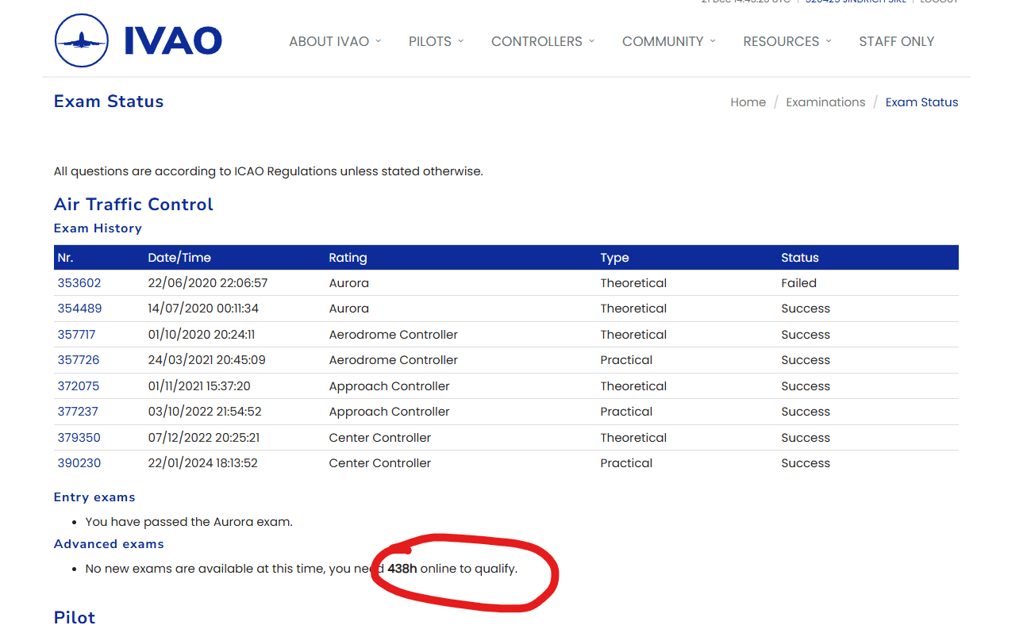Click date 03/10/2022 21:54:52
This screenshot has height=629, width=1027.
(x=205, y=412)
